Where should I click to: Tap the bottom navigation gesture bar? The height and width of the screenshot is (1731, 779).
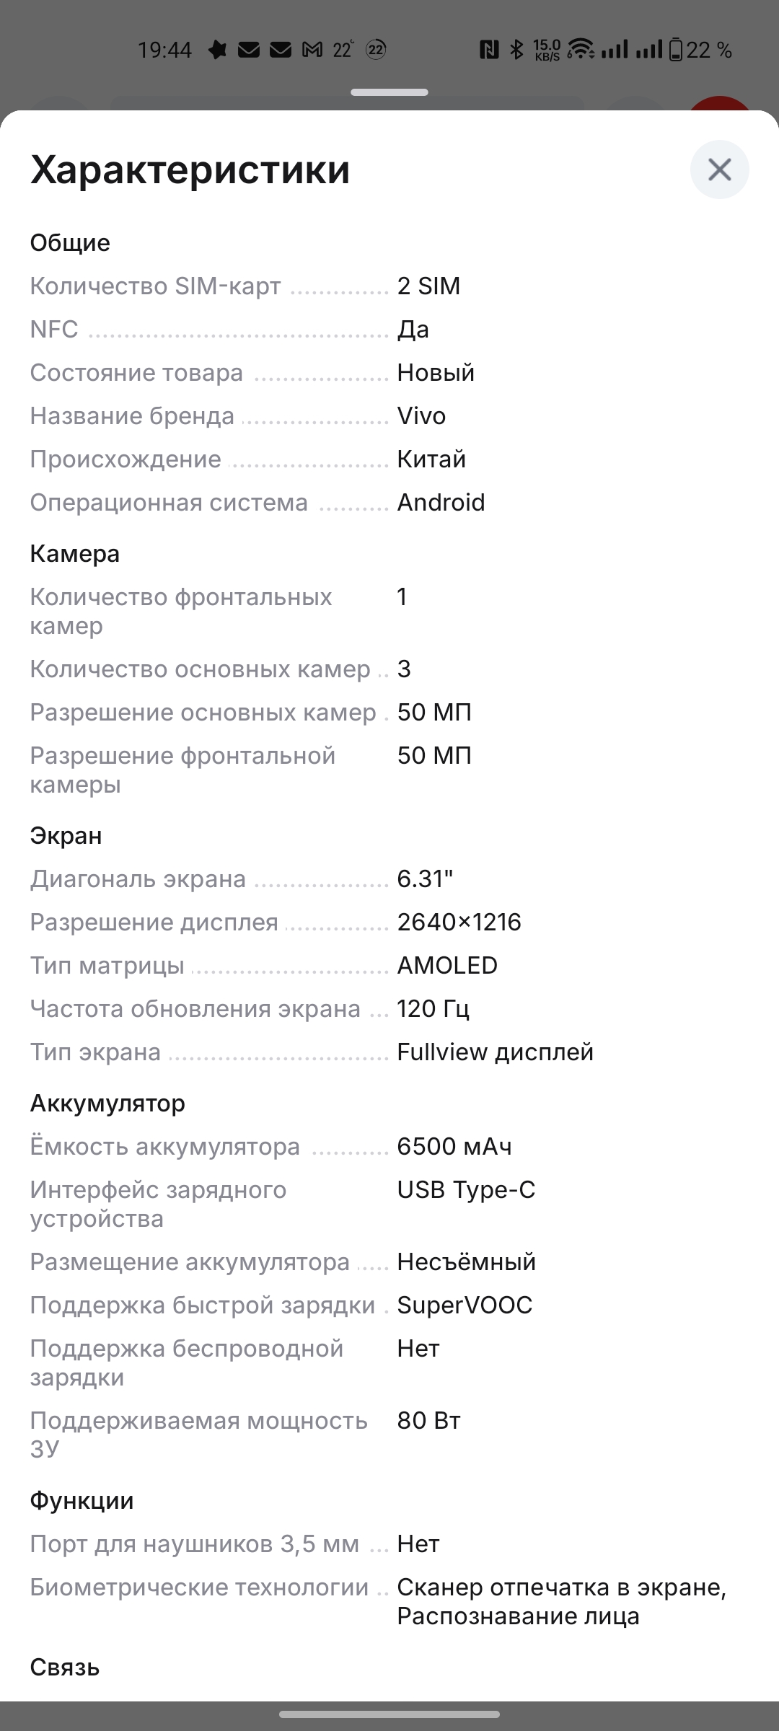(x=389, y=1714)
